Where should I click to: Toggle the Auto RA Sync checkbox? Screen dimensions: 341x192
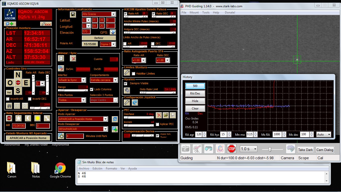(x=158, y=135)
